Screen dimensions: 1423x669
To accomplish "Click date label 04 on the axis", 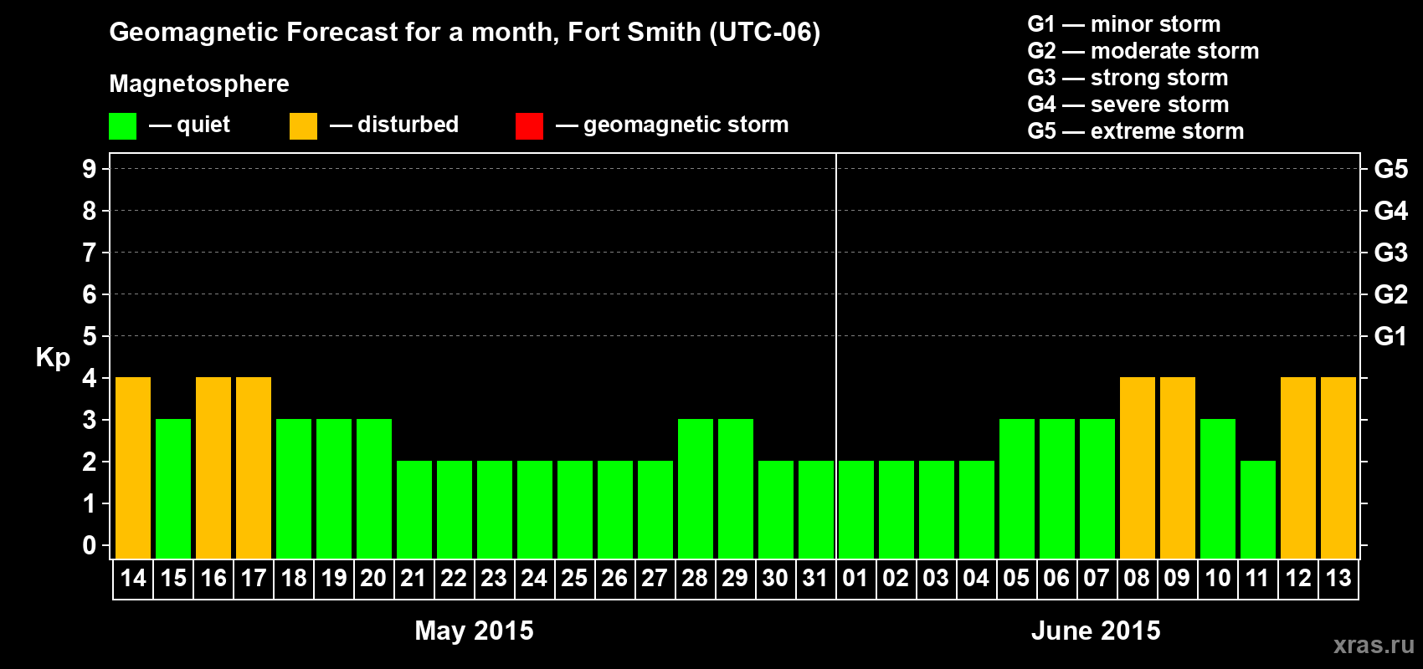I will 977,578.
